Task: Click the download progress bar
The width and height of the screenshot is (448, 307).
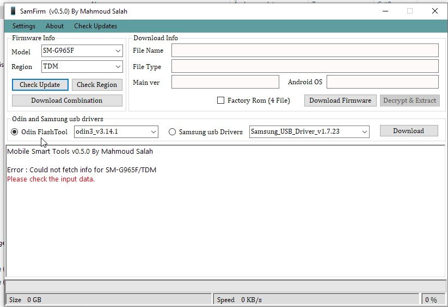Action: (x=225, y=286)
